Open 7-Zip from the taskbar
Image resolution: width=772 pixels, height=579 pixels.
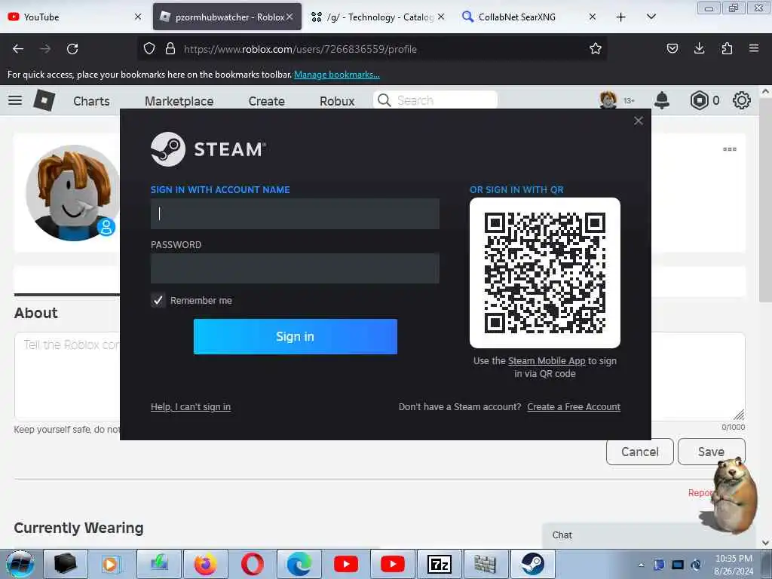point(440,564)
